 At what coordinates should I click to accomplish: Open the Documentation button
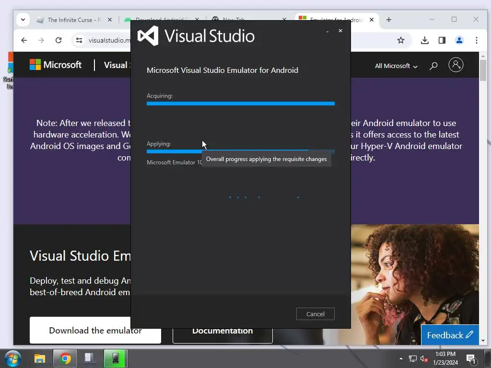tap(222, 335)
